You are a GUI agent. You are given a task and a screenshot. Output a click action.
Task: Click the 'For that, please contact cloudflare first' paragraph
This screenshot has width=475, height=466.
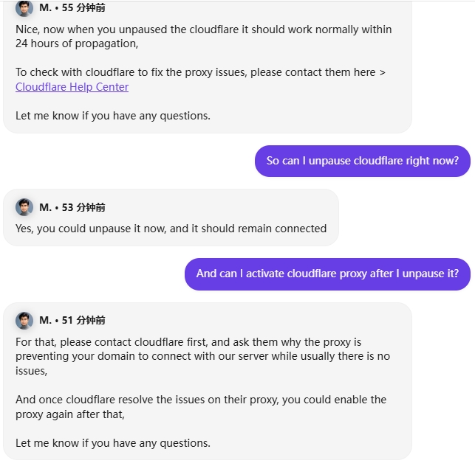click(x=202, y=356)
